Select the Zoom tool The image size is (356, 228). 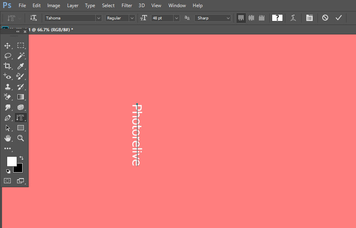coord(21,138)
